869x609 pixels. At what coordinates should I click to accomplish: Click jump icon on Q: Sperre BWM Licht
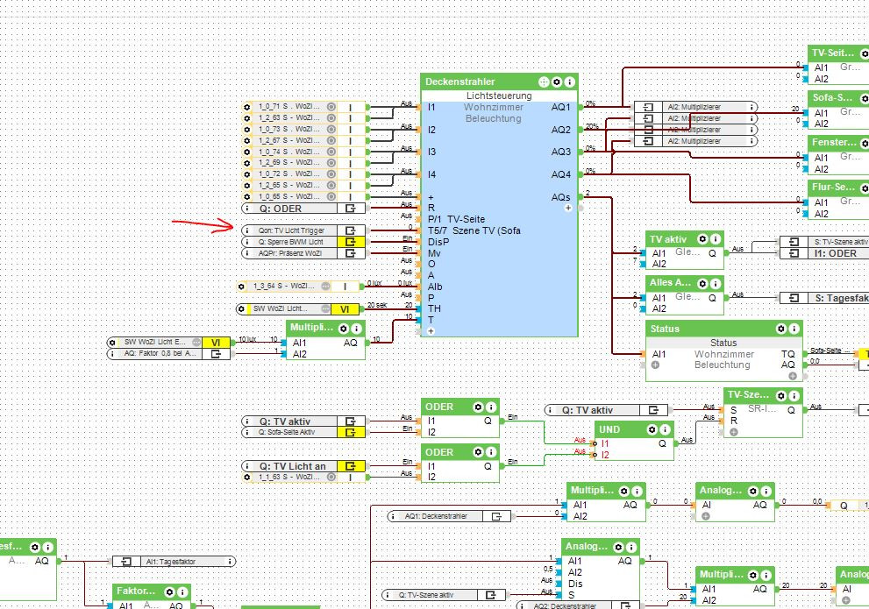[352, 242]
